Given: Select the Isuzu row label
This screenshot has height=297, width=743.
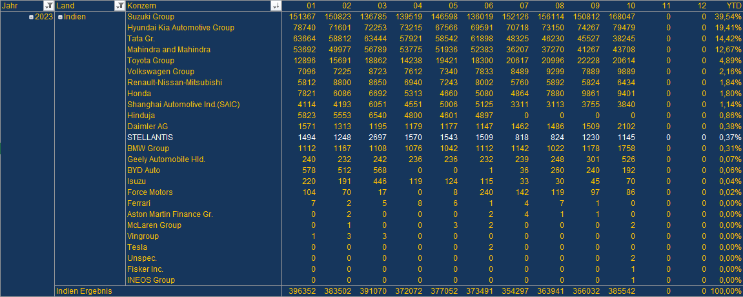Looking at the screenshot, I should [136, 181].
